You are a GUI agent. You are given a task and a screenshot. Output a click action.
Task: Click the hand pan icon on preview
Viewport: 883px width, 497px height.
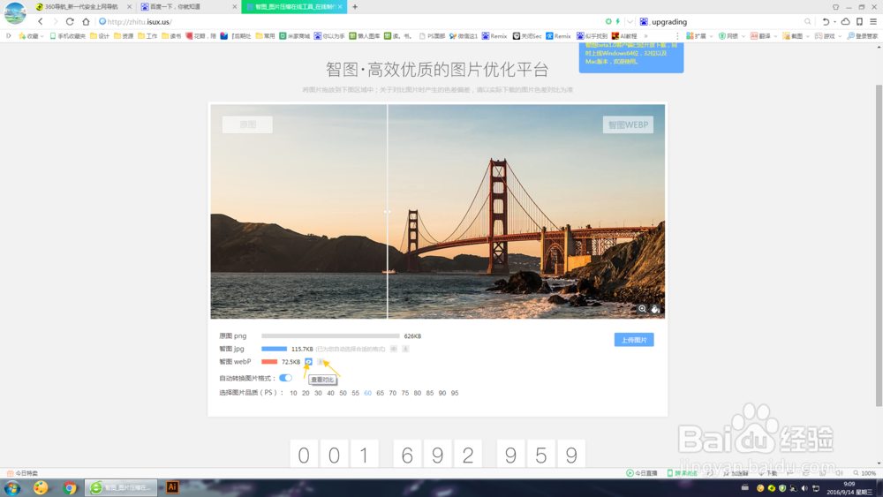click(x=655, y=309)
